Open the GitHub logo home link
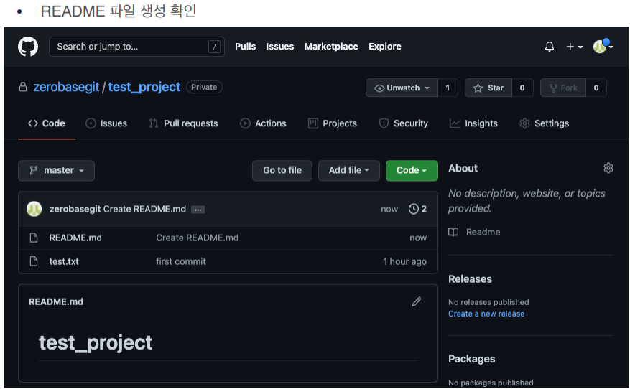This screenshot has width=630, height=389. pos(28,47)
